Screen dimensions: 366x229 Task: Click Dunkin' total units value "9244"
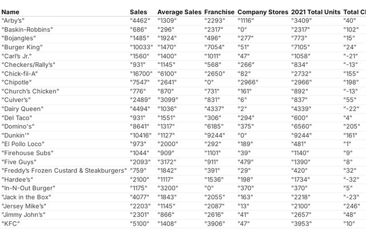point(301,135)
